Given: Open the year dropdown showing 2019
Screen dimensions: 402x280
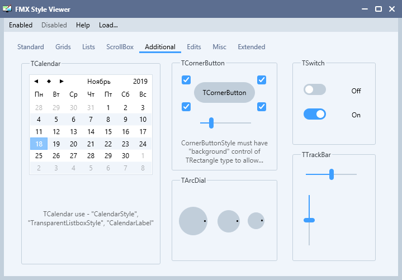Looking at the screenshot, I should [x=140, y=82].
